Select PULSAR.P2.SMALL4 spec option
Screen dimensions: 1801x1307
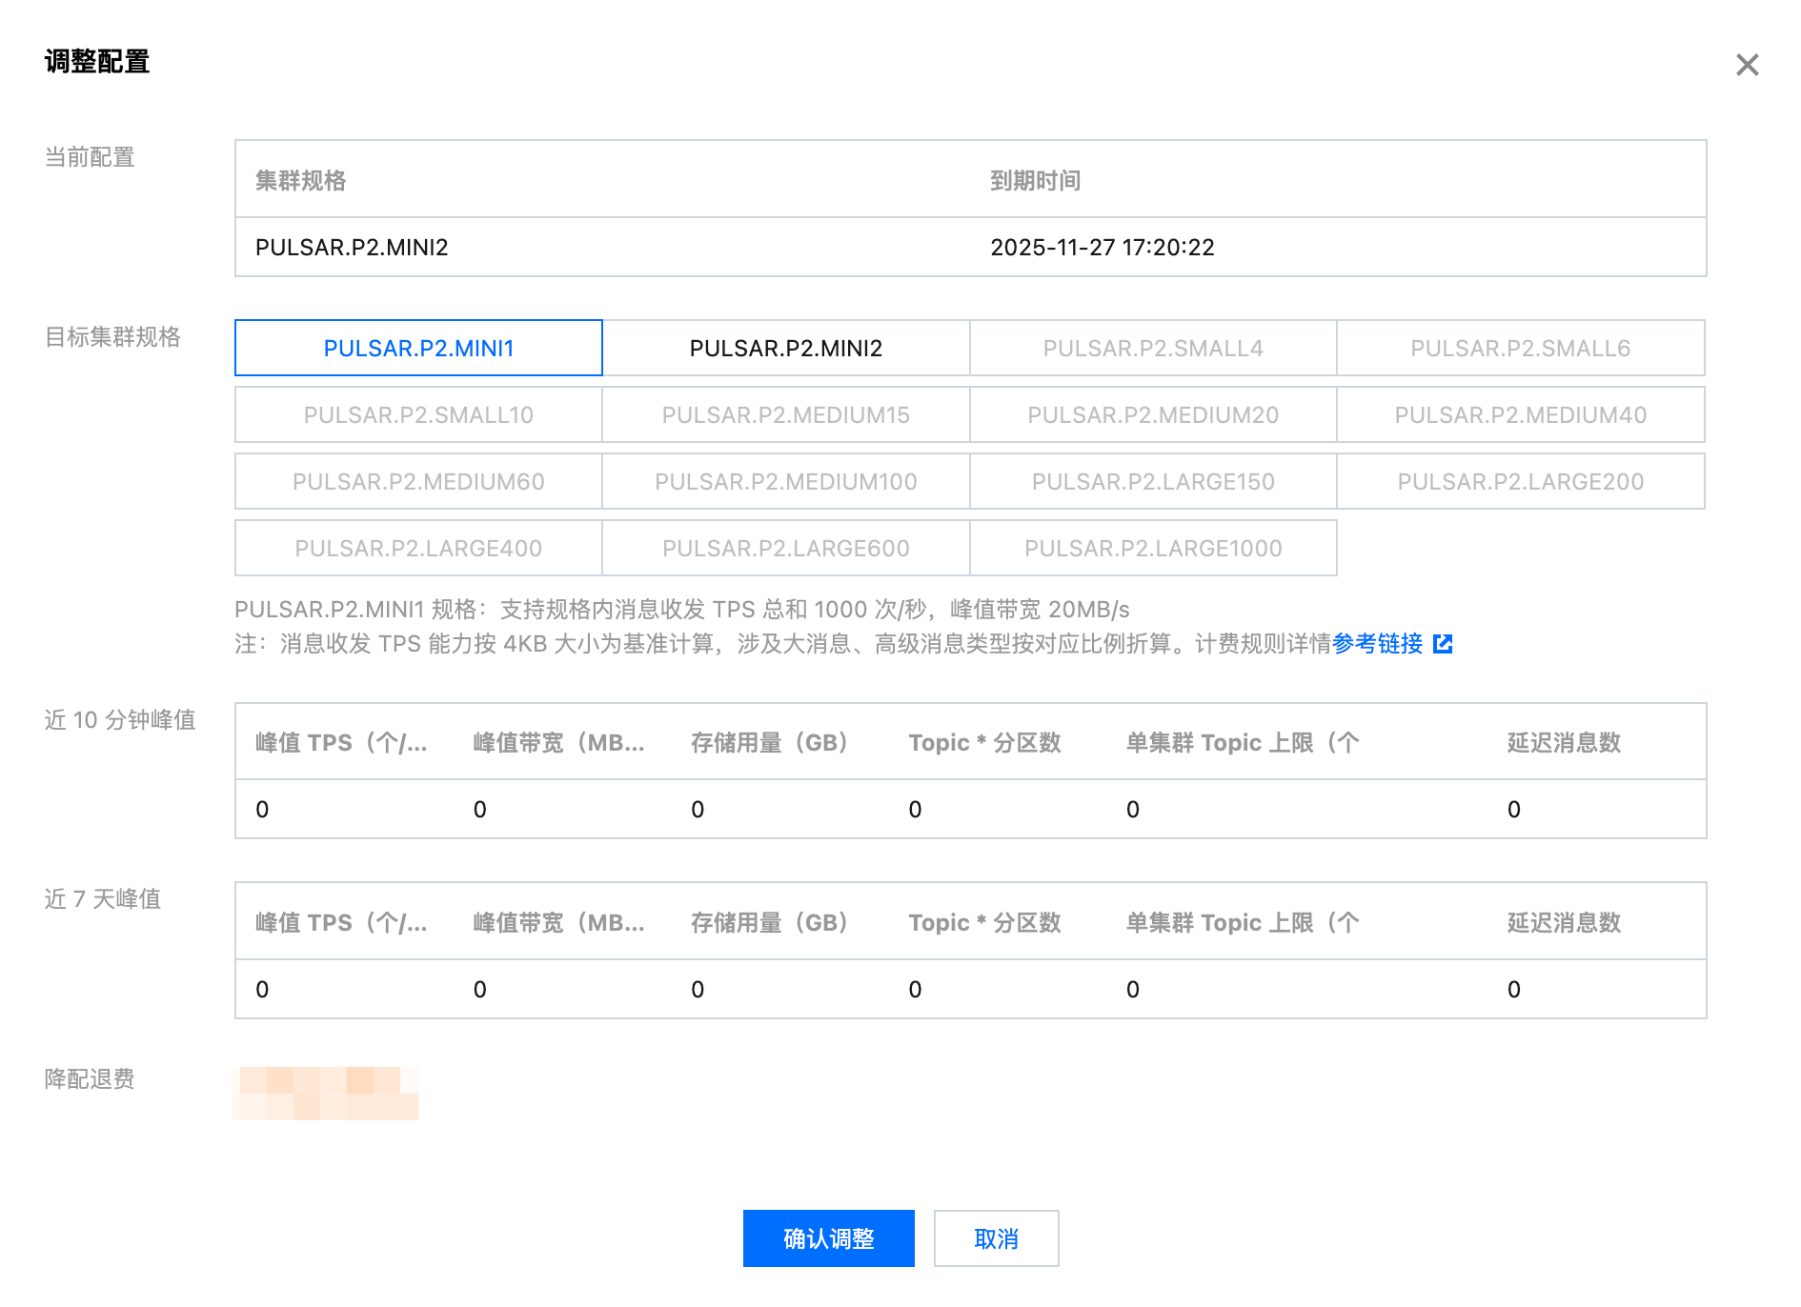(1153, 349)
